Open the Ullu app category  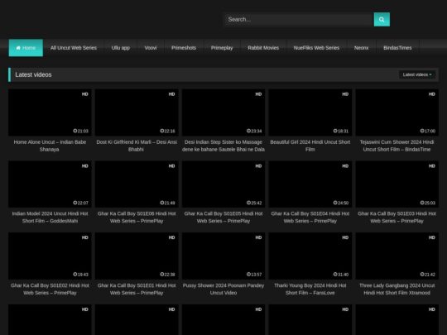[x=121, y=48]
